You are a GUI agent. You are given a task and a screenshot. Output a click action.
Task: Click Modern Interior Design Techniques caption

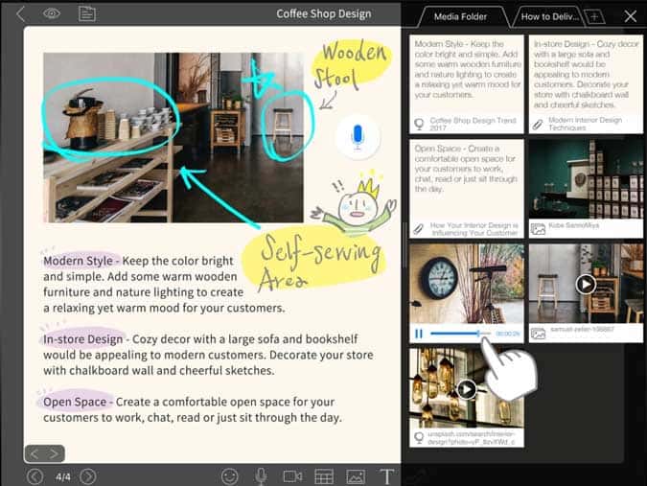585,124
